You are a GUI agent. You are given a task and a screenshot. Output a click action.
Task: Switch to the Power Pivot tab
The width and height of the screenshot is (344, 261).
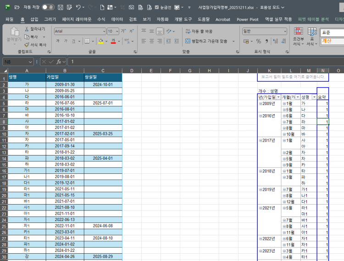pos(248,19)
